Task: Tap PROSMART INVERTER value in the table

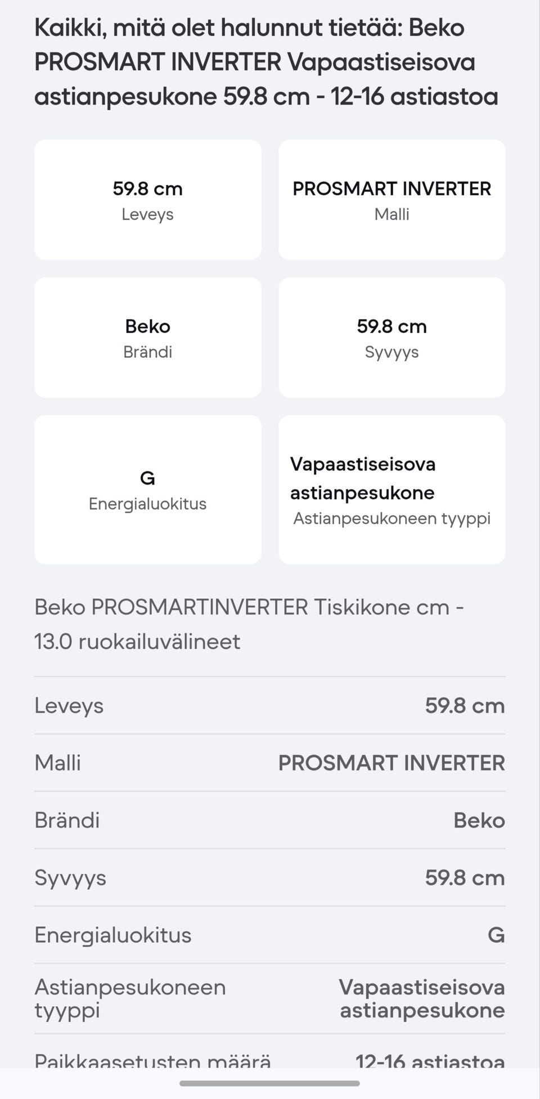Action: click(391, 763)
